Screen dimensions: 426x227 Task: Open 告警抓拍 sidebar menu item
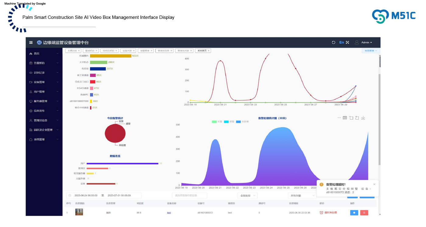[44, 63]
